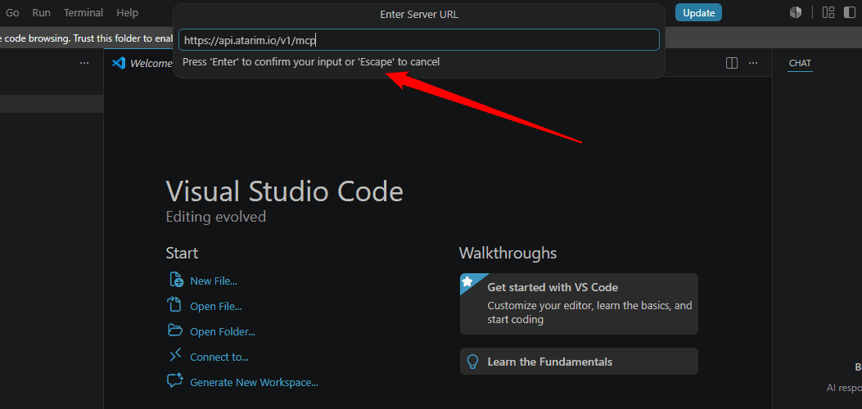The width and height of the screenshot is (862, 409).
Task: Click the Walkthroughs section heading
Action: tap(508, 253)
